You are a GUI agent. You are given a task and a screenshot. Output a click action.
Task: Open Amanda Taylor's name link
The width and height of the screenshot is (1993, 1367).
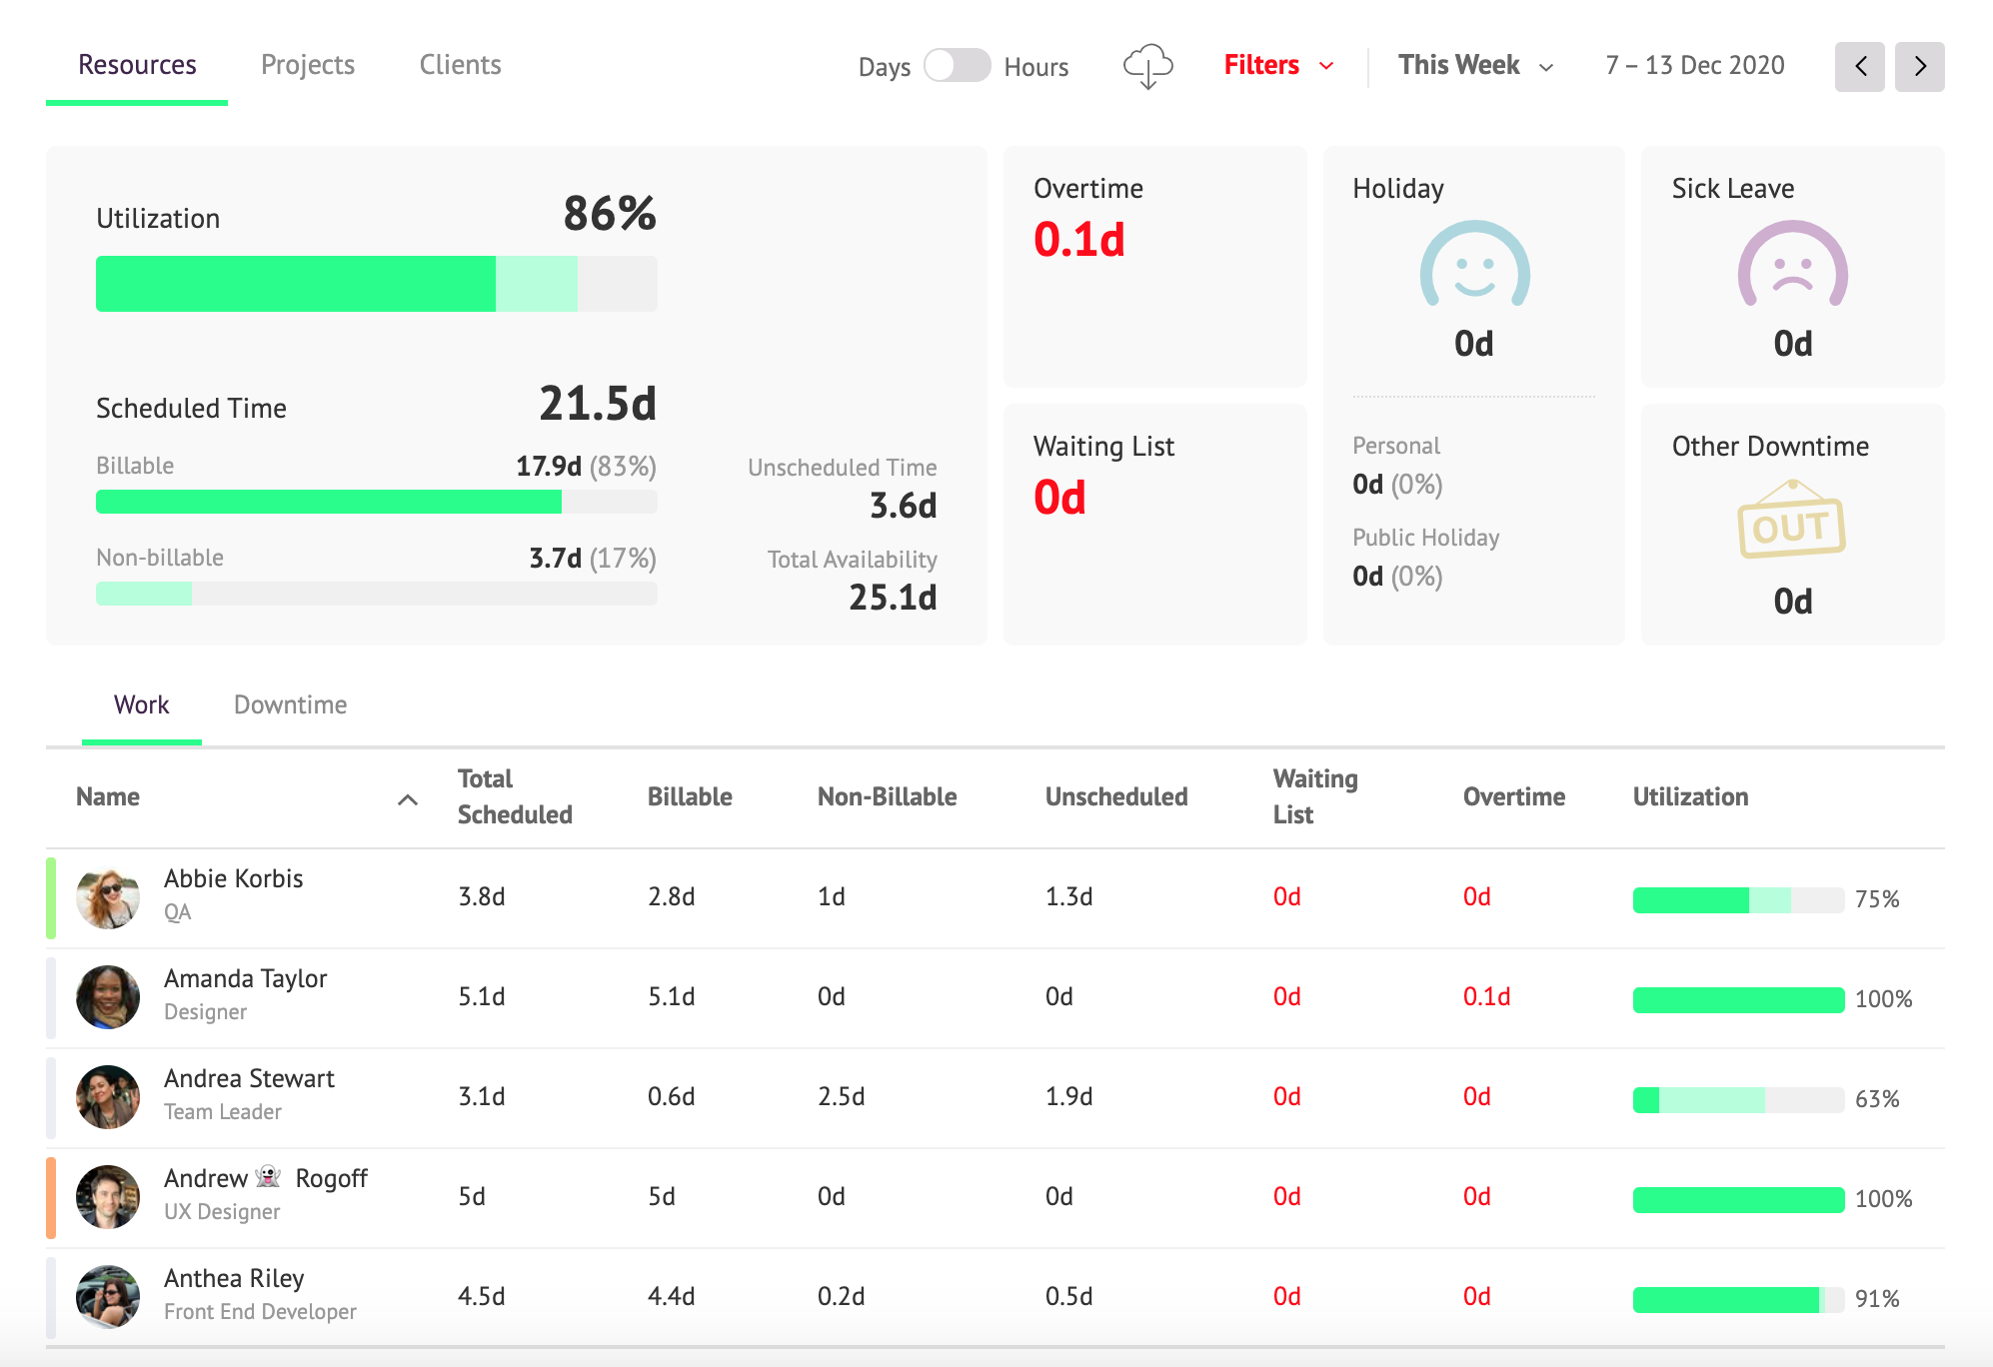click(245, 979)
